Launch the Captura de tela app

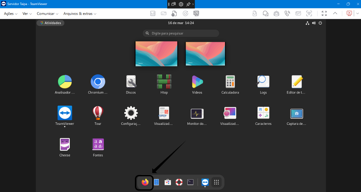click(x=297, y=114)
